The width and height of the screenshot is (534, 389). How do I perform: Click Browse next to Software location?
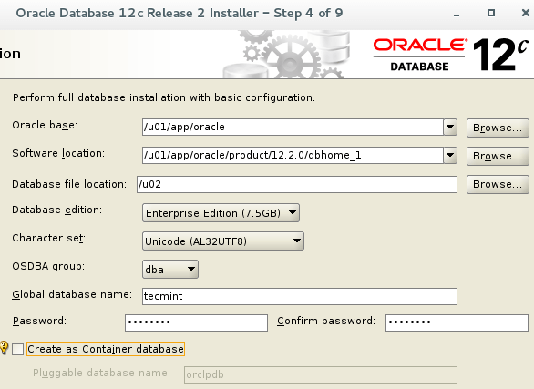498,156
